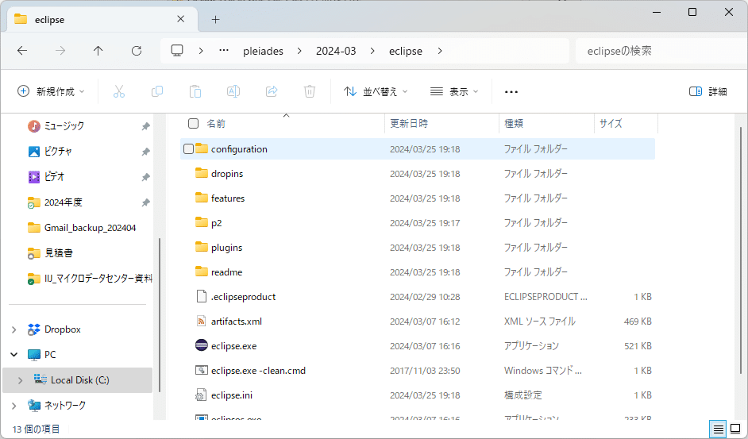
Task: Click the eclipseの検索 search box
Action: pyautogui.click(x=661, y=51)
